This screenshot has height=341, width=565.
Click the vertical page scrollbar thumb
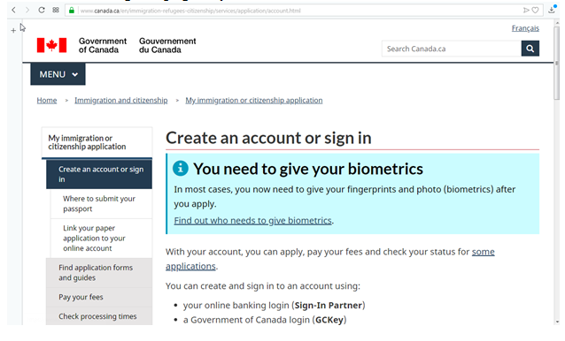click(x=557, y=64)
